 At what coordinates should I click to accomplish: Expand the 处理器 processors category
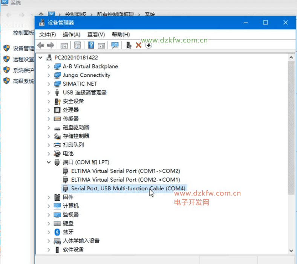click(x=49, y=110)
